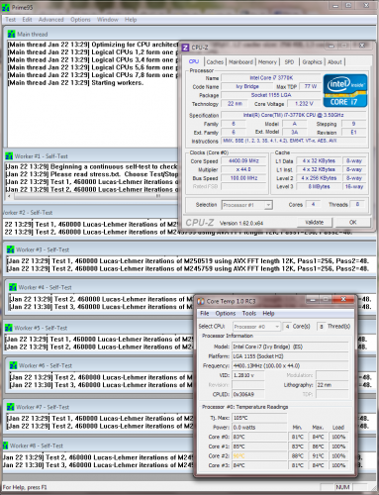379x495 pixels.
Task: Click the processor name Intel Core i7 3770K
Action: pyautogui.click(x=271, y=78)
